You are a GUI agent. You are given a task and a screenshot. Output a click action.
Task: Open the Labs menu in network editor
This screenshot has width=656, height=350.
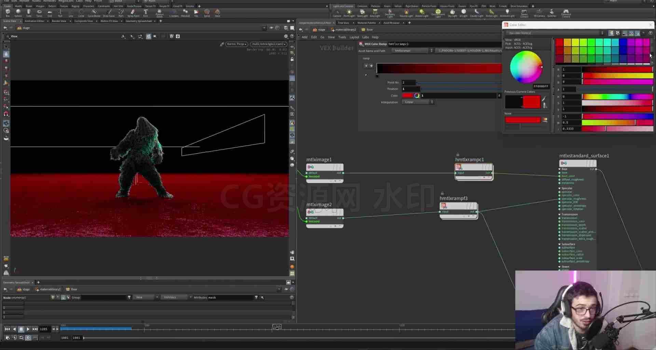[365, 37]
